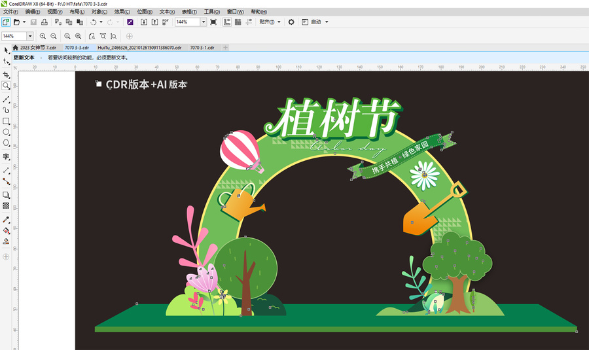589x350 pixels.
Task: Click the purple Search content icon
Action: pyautogui.click(x=130, y=22)
